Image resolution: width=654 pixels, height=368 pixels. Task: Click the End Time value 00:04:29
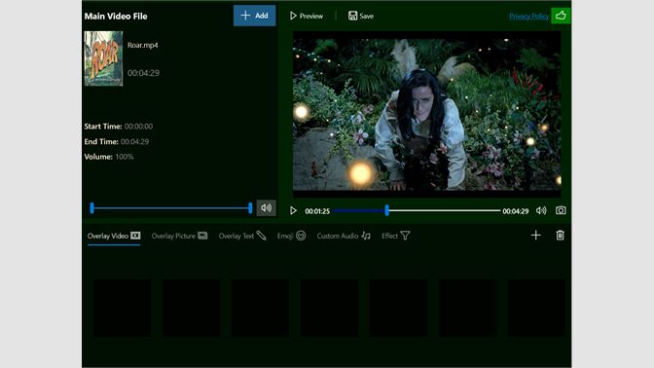coord(134,141)
